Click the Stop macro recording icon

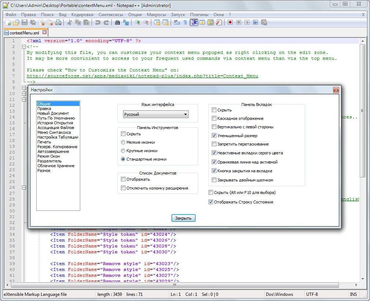238,23
